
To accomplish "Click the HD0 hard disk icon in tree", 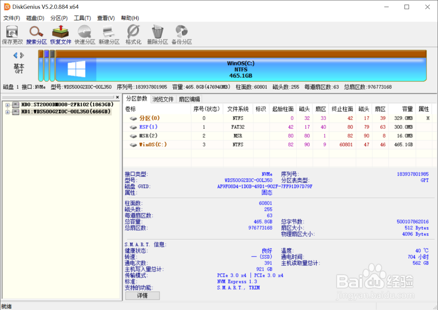I will click(x=16, y=105).
